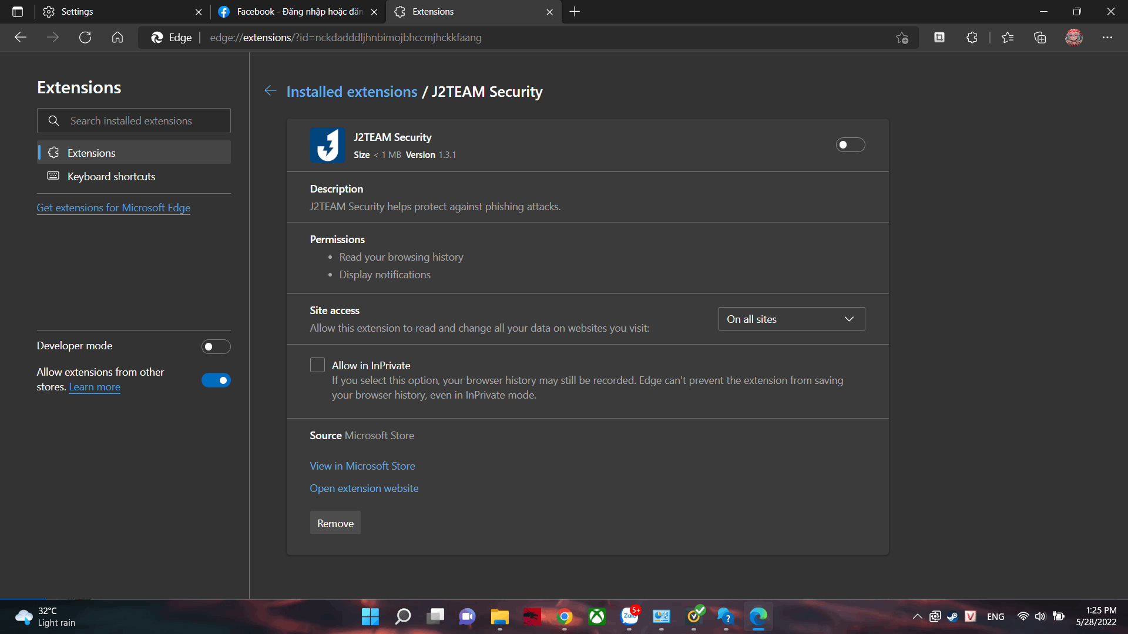This screenshot has width=1128, height=634.
Task: Check the Allow in InPrivate checkbox
Action: [317, 365]
